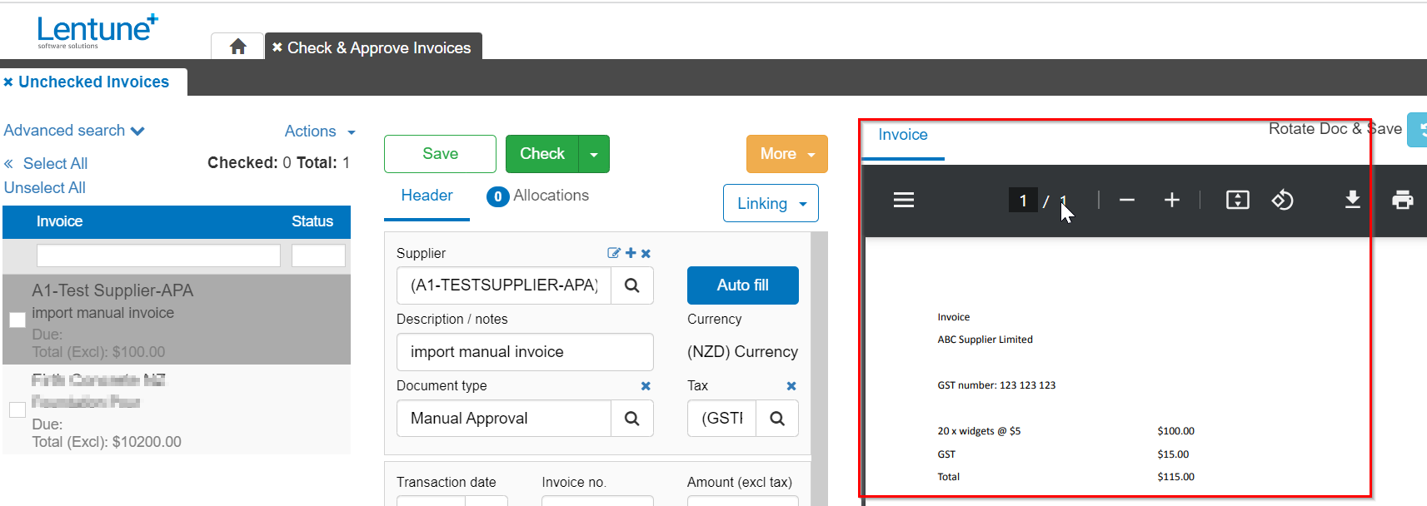
Task: Click the Supplier input field
Action: [504, 285]
